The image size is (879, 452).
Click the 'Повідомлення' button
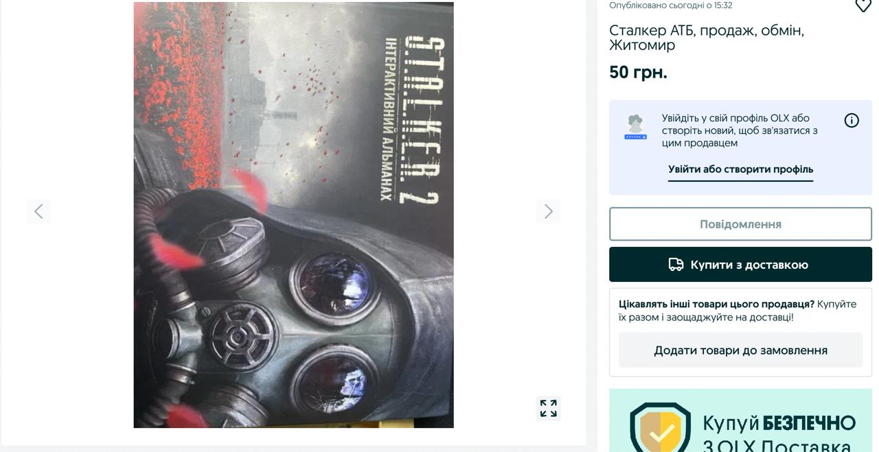click(740, 224)
